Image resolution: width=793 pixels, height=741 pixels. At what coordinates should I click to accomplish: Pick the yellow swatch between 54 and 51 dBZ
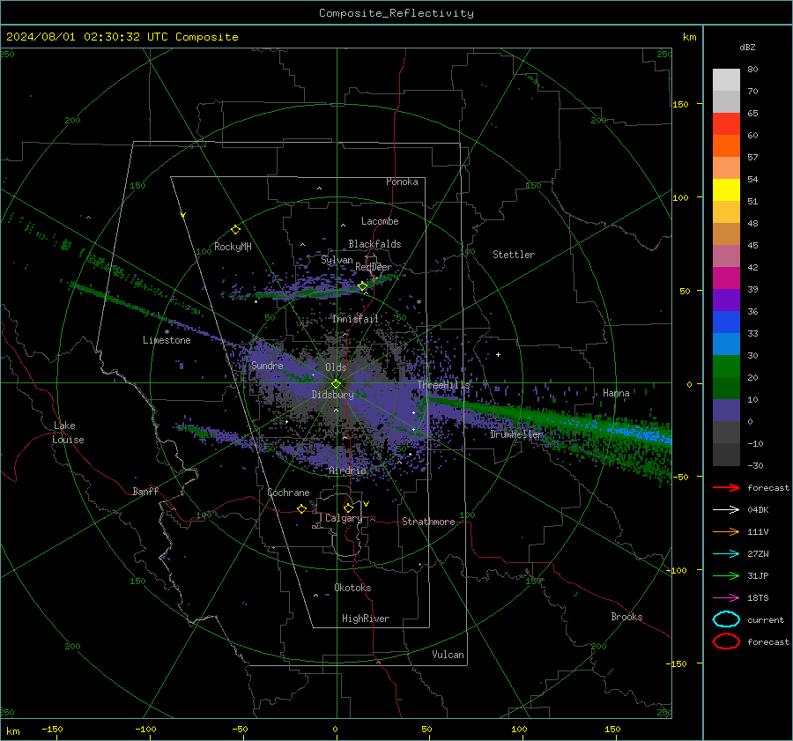point(726,190)
